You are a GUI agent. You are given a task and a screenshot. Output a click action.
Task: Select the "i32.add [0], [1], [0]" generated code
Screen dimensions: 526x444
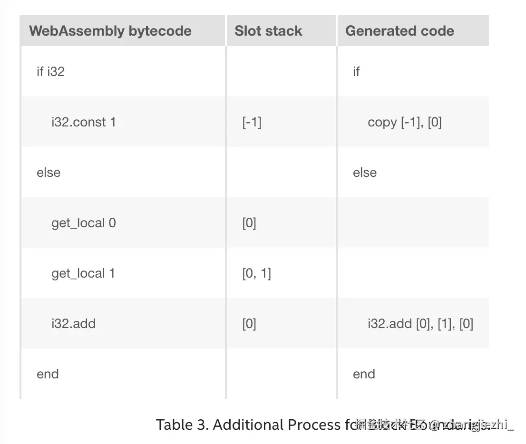[x=420, y=324]
